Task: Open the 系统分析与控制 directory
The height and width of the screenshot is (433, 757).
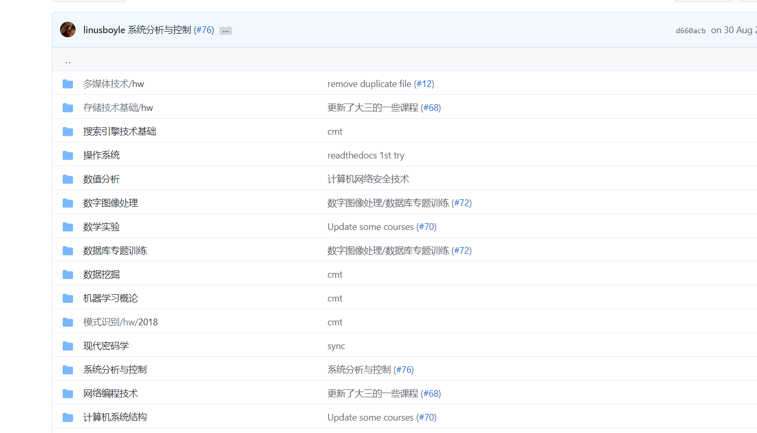Action: (x=114, y=369)
